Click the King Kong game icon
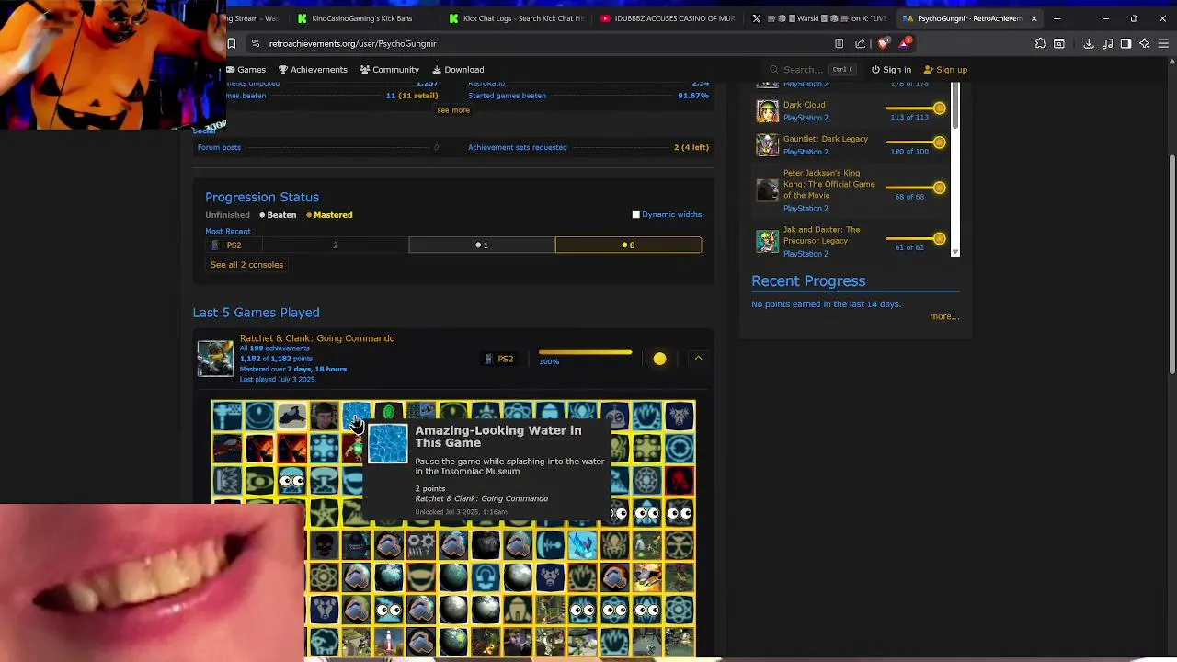 [x=767, y=190]
